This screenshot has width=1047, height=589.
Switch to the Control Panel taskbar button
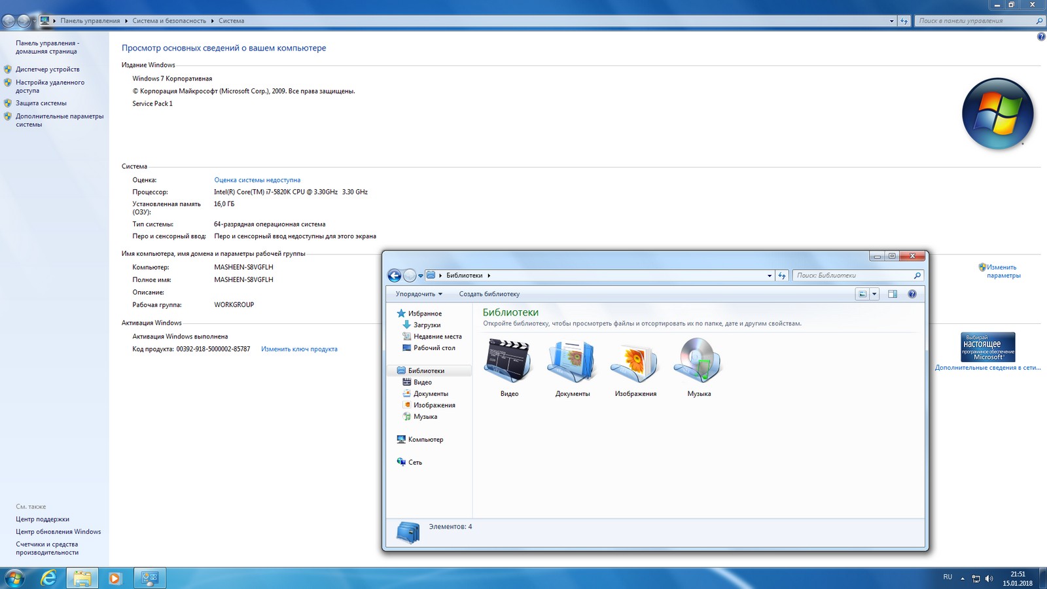click(x=150, y=578)
